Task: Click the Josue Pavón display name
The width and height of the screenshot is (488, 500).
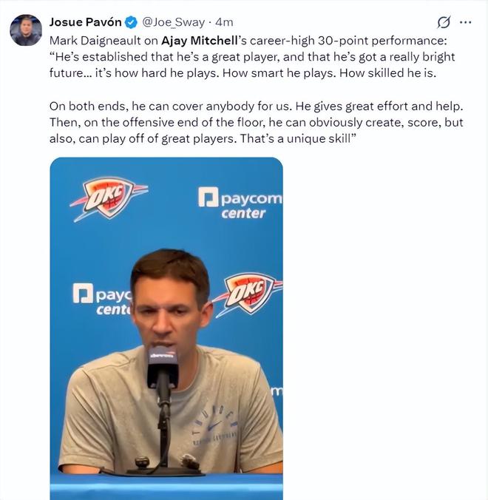Action: click(x=86, y=22)
